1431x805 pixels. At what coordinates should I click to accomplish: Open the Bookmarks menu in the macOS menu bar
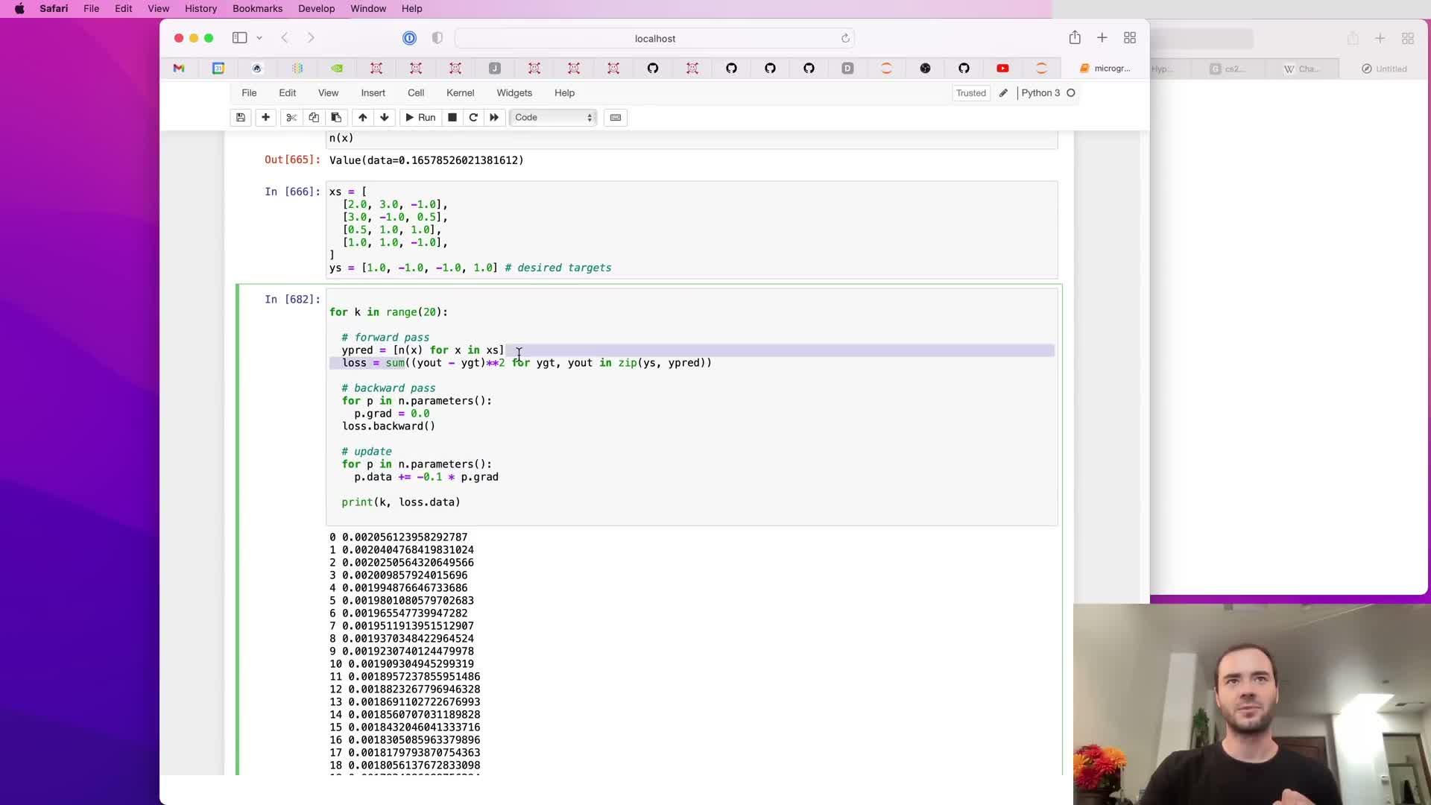tap(257, 9)
